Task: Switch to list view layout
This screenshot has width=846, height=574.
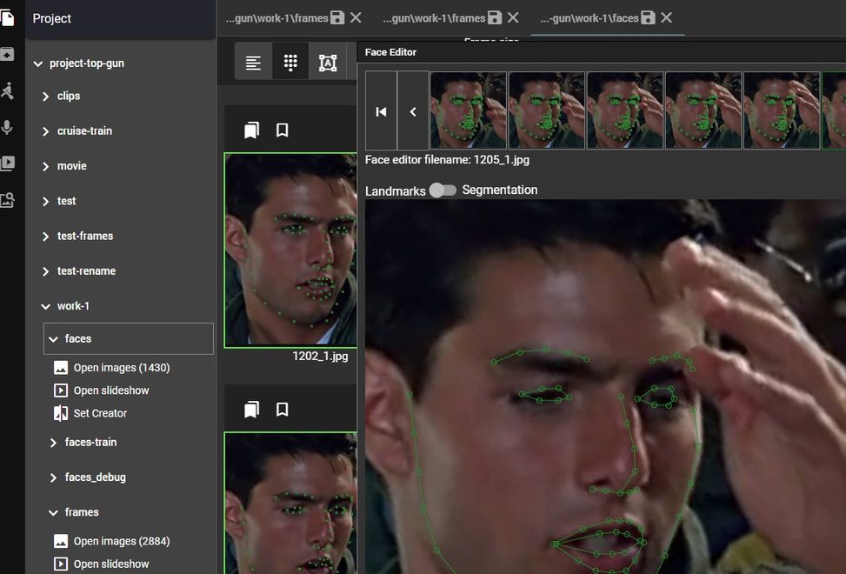Action: click(253, 63)
